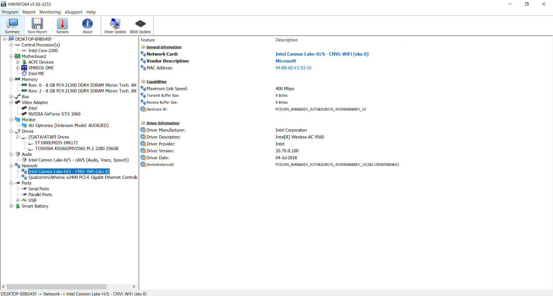
Task: Select the AU Optronics monitor entry
Action: point(69,126)
